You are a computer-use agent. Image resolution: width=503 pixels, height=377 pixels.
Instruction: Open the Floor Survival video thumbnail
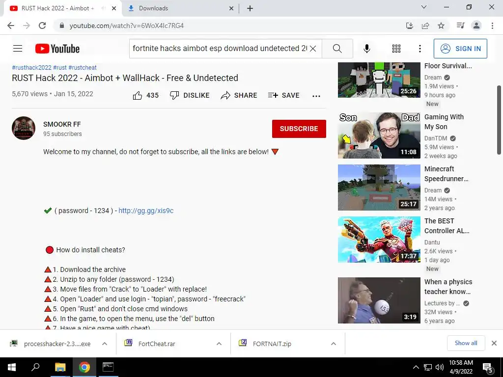point(379,80)
